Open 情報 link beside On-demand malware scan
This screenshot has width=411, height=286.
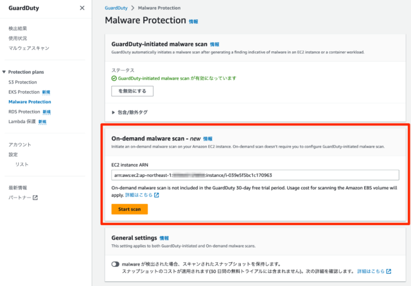pos(207,139)
